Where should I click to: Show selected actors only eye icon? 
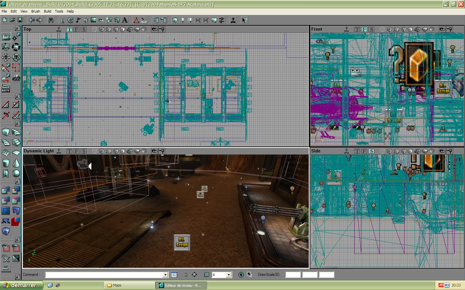click(x=6, y=248)
